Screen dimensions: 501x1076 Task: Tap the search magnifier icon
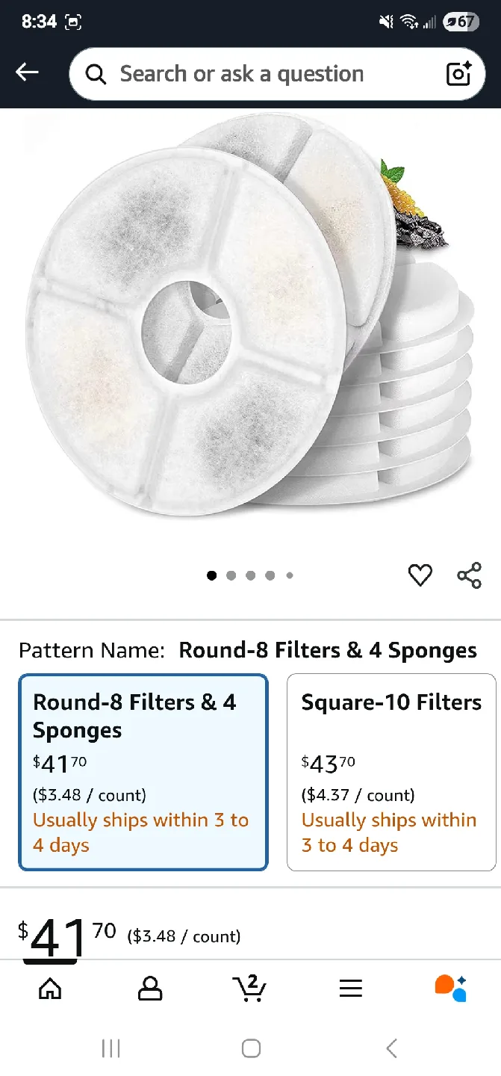94,73
